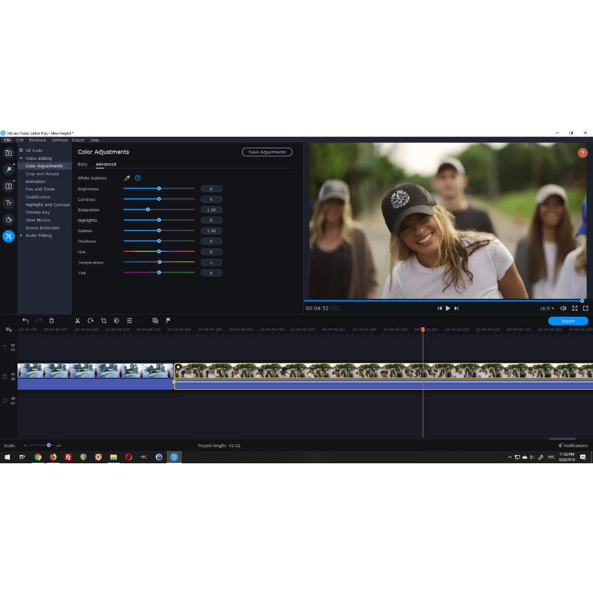Screen dimensions: 593x593
Task: Open the Playback menu
Action: tap(38, 140)
